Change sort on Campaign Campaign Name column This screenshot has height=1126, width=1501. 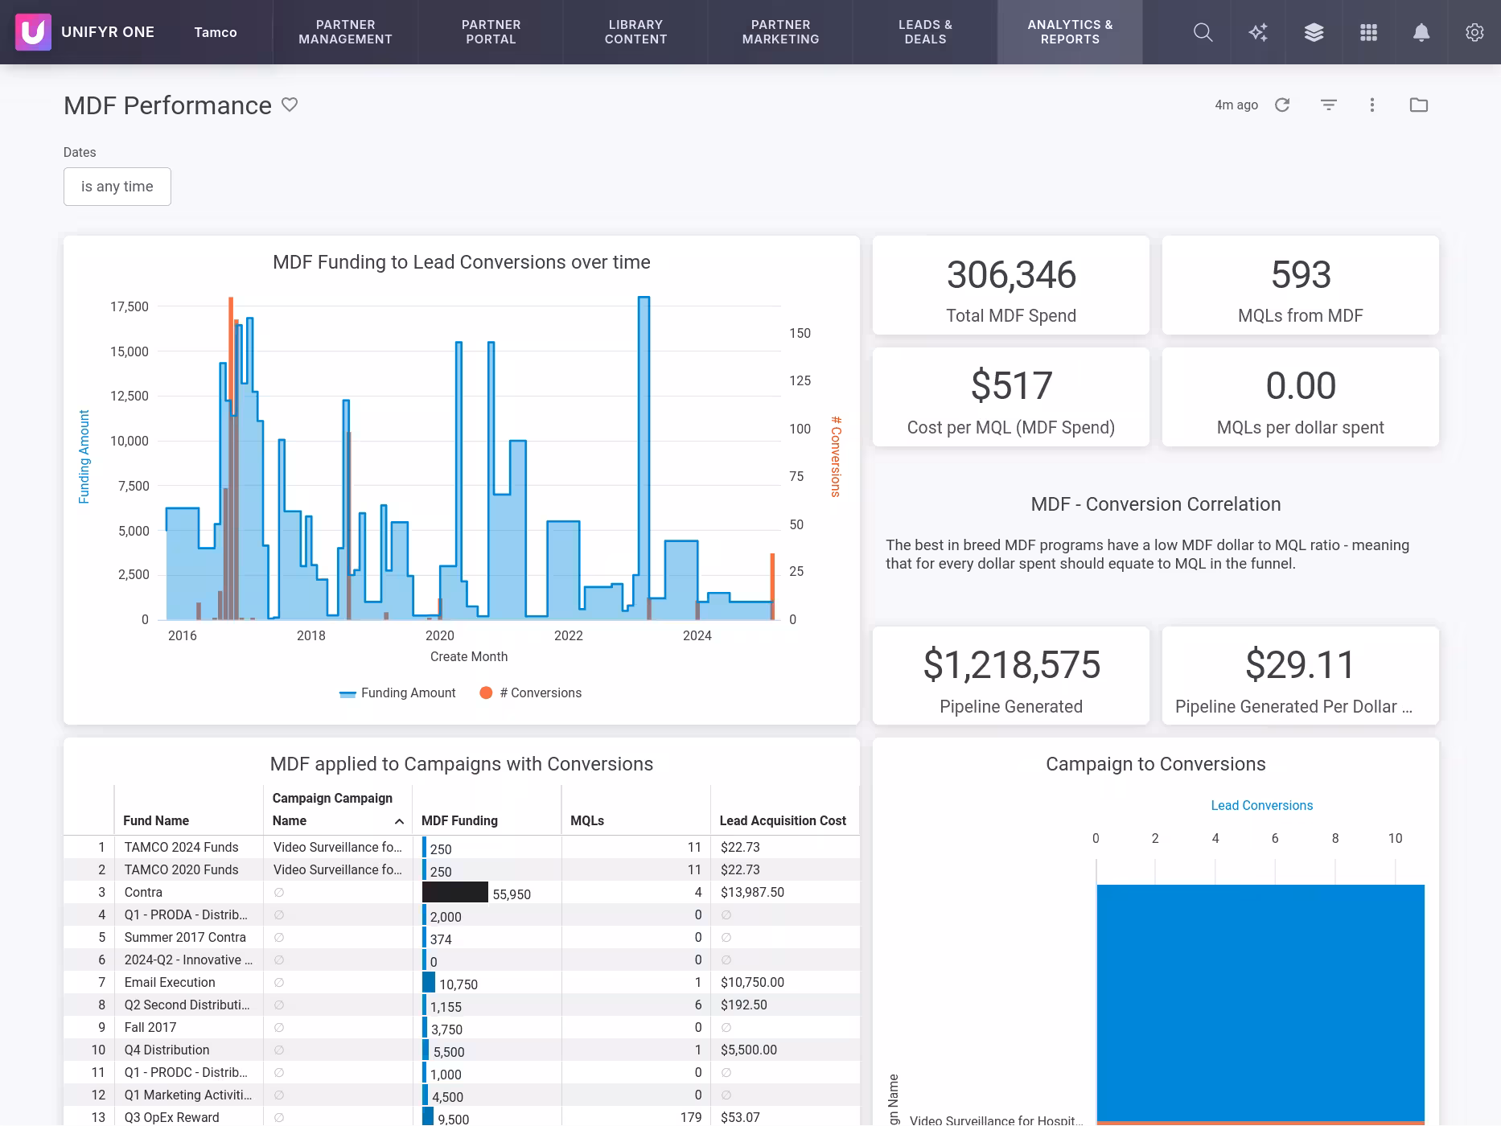click(398, 822)
